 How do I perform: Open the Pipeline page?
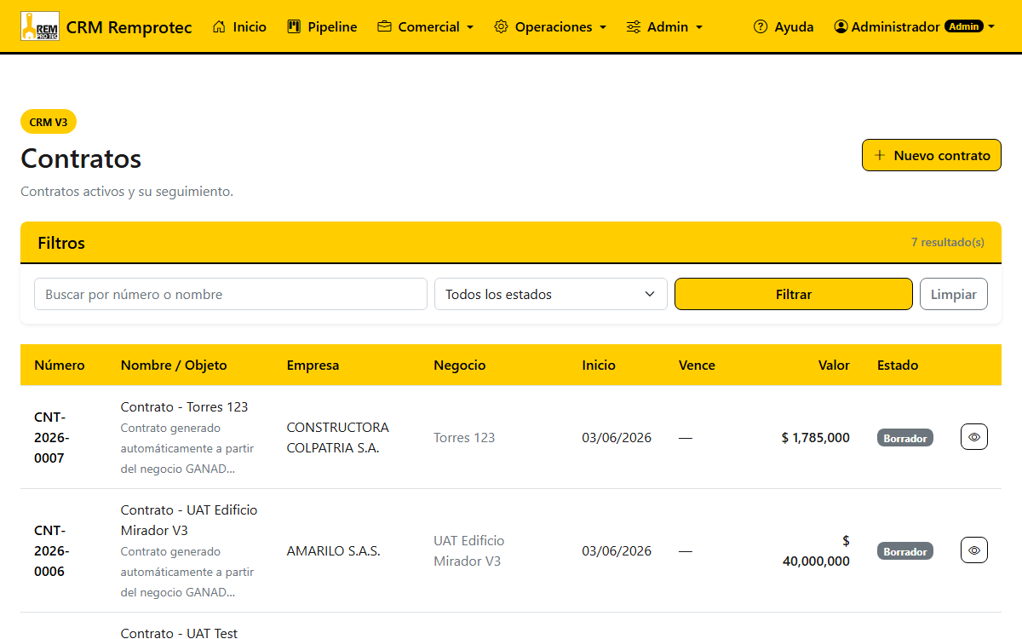point(322,26)
